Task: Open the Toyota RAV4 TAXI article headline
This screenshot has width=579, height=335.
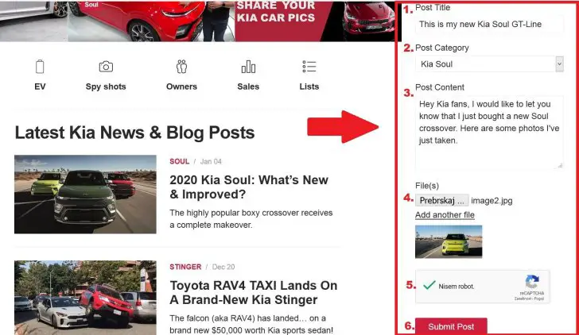Action: tap(253, 292)
